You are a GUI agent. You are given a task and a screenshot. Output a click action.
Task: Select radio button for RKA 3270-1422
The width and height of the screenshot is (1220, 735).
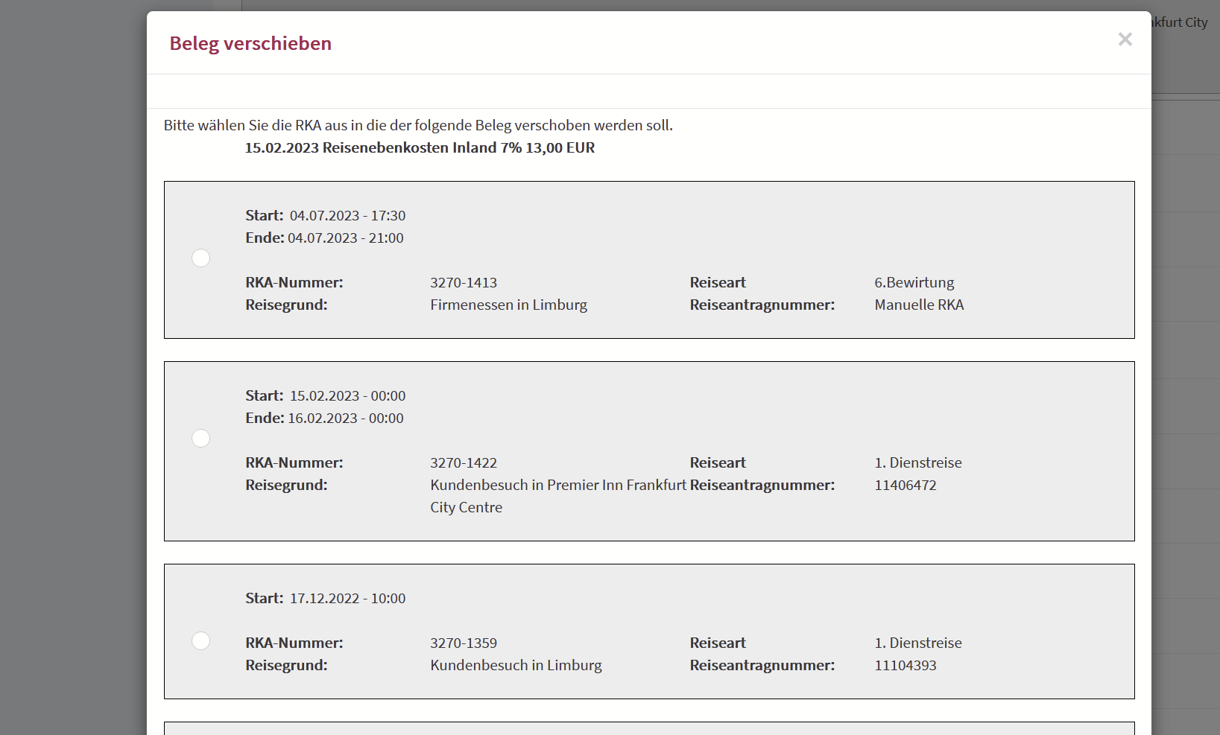point(201,439)
